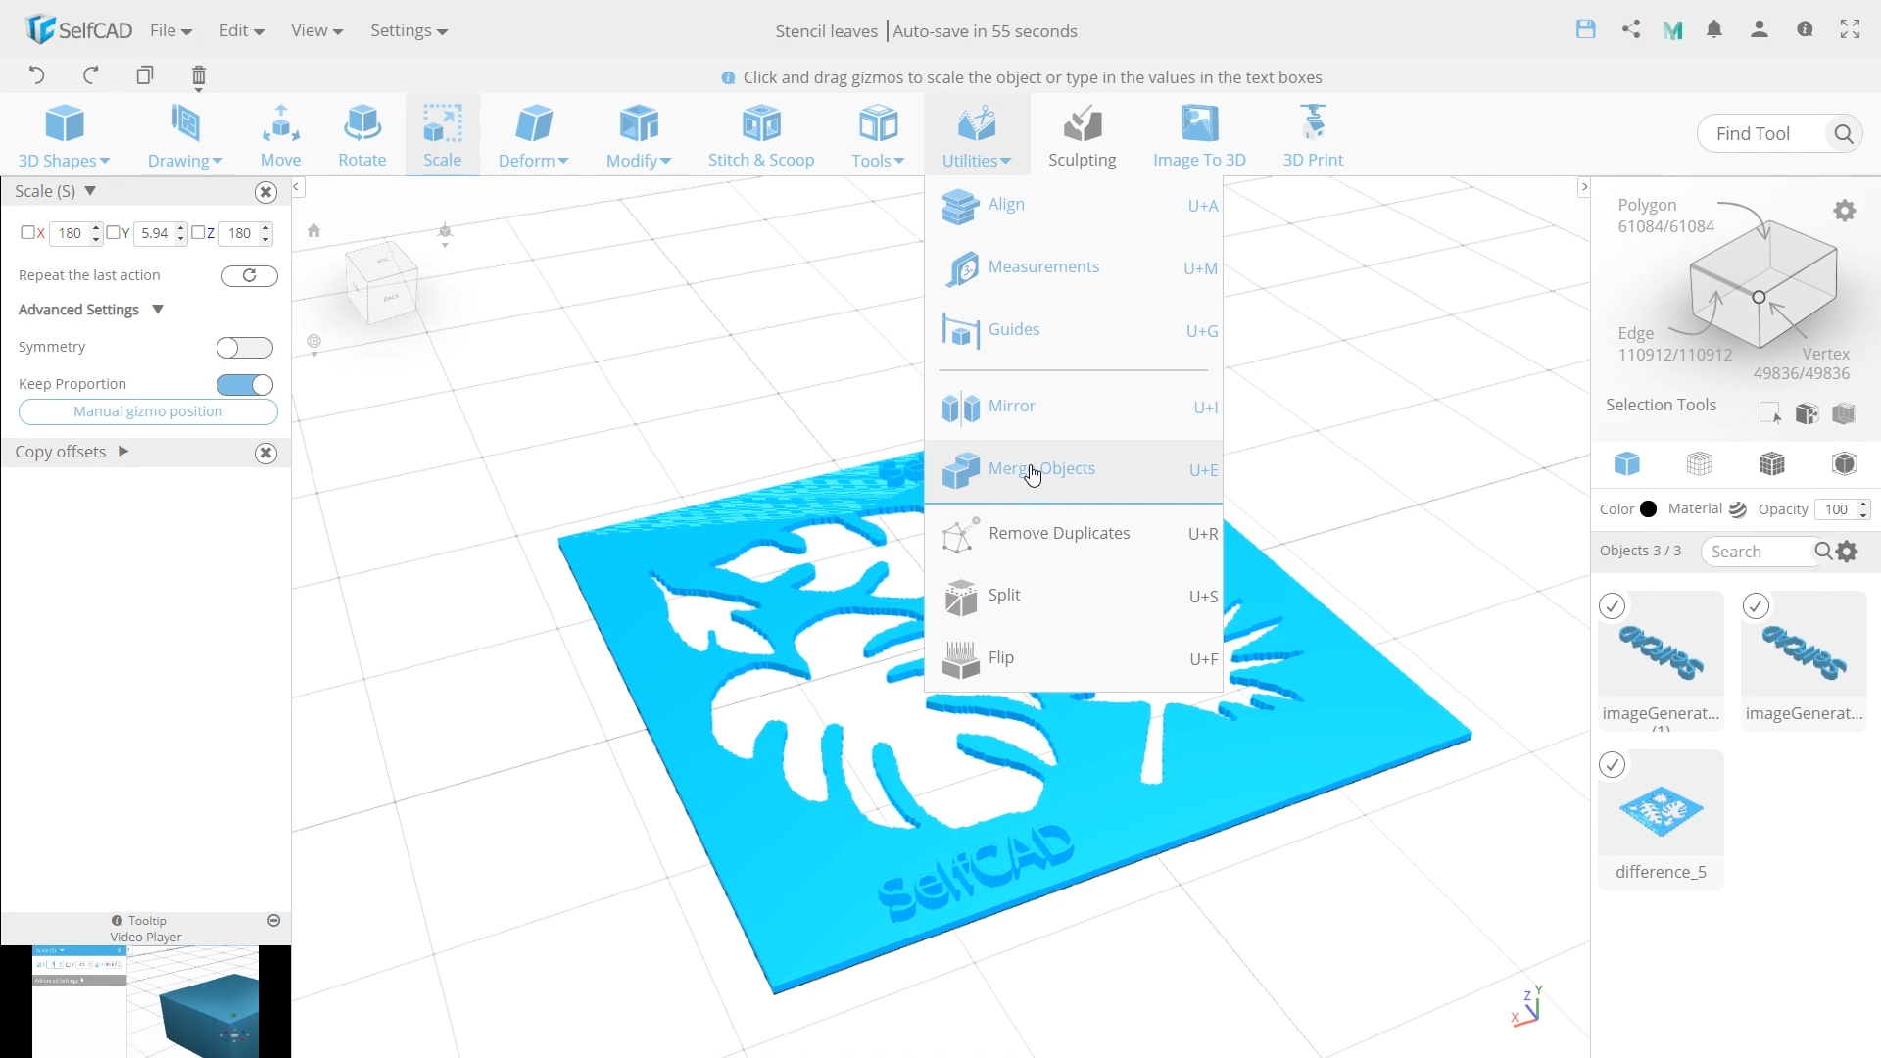Open the 3D Print tool
Image resolution: width=1881 pixels, height=1058 pixels.
(1313, 135)
